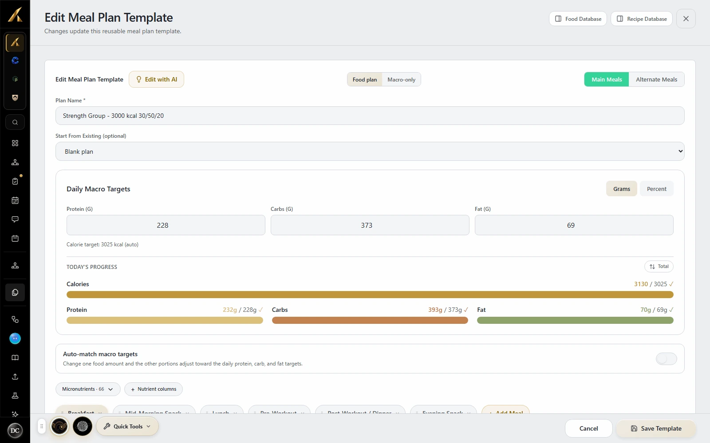Open the book library icon in sidebar
The image size is (710, 443).
point(15,358)
